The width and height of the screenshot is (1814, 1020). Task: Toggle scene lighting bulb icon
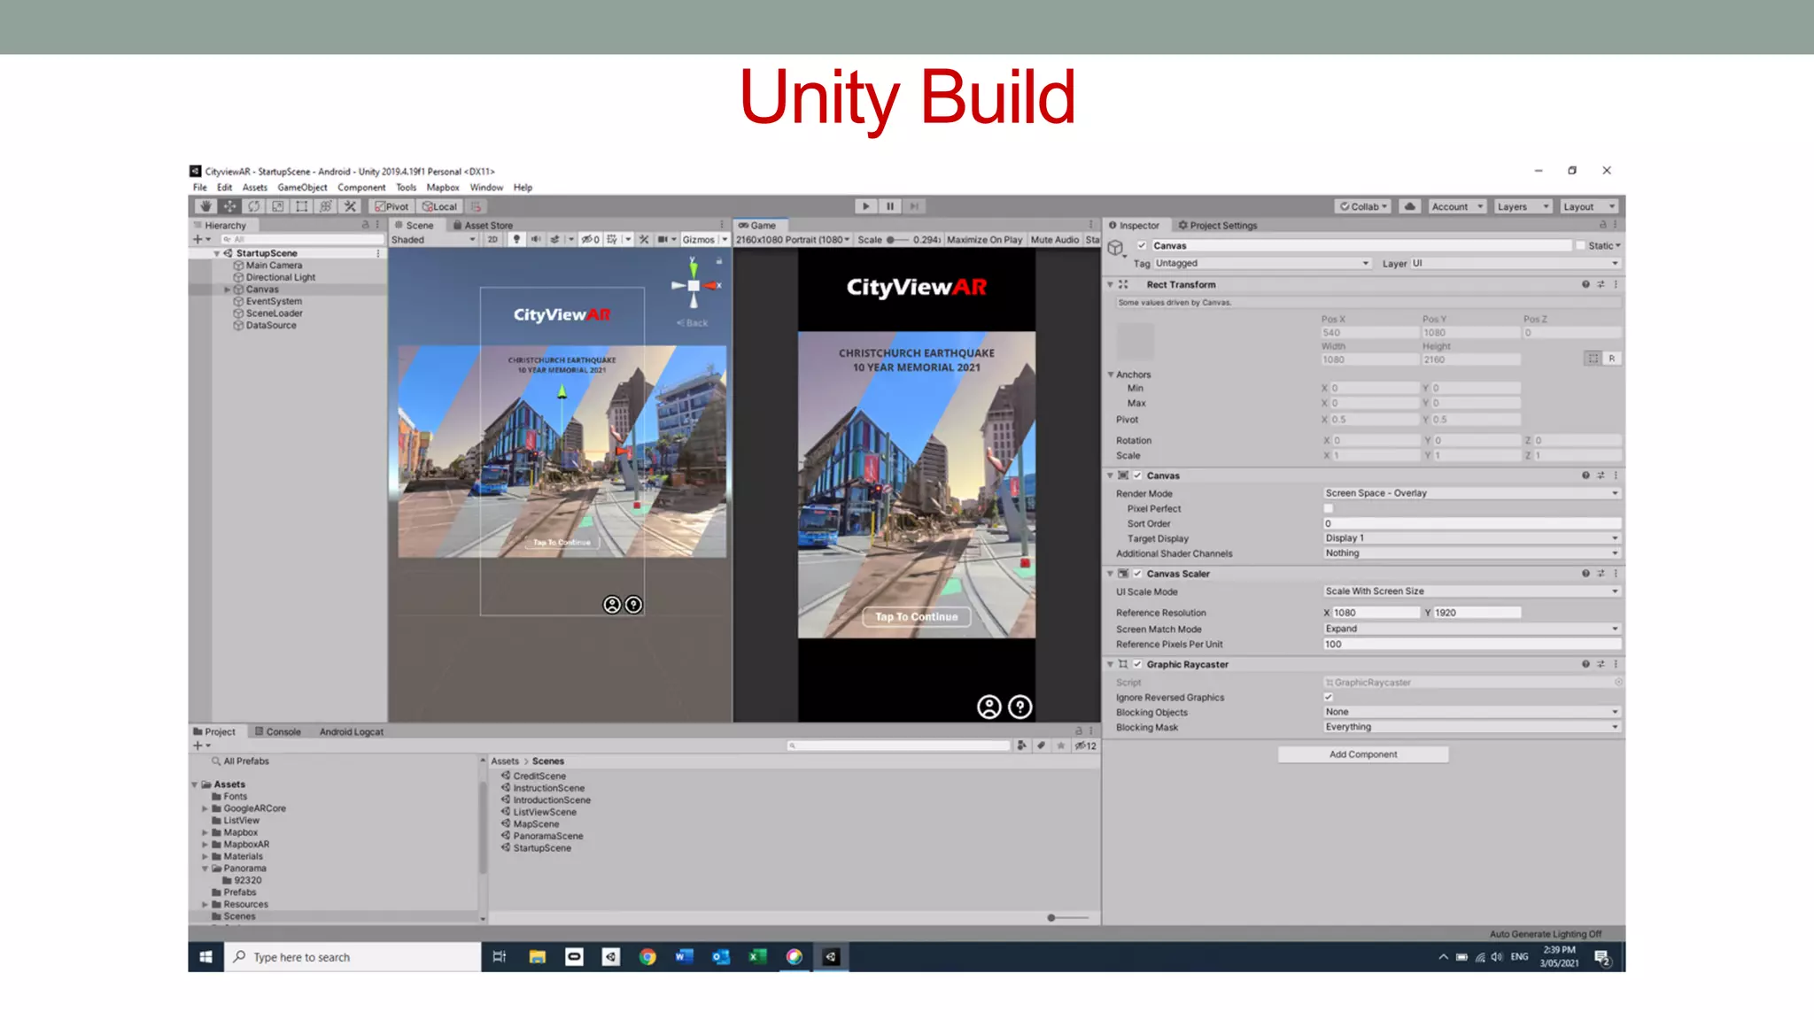[516, 239]
